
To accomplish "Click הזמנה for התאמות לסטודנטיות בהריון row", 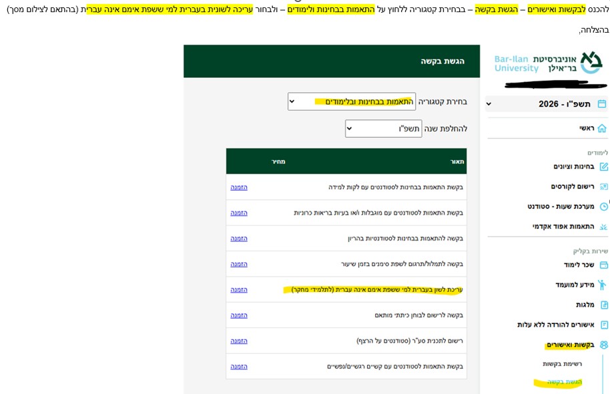I will click(x=239, y=238).
